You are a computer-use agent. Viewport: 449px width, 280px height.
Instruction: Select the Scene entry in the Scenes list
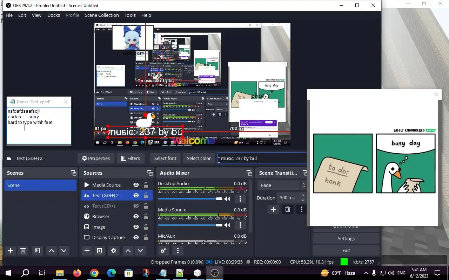pos(40,185)
